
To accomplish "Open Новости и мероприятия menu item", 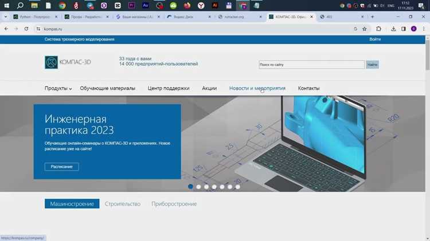I will click(257, 88).
